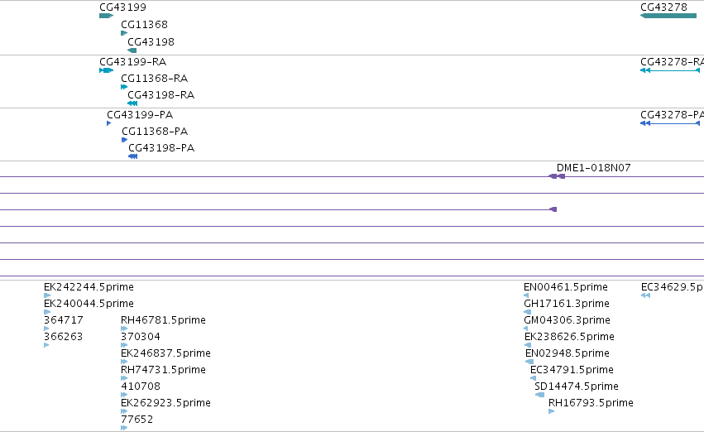The width and height of the screenshot is (704, 432).
Task: Select the 410708 EST label
Action: (141, 386)
